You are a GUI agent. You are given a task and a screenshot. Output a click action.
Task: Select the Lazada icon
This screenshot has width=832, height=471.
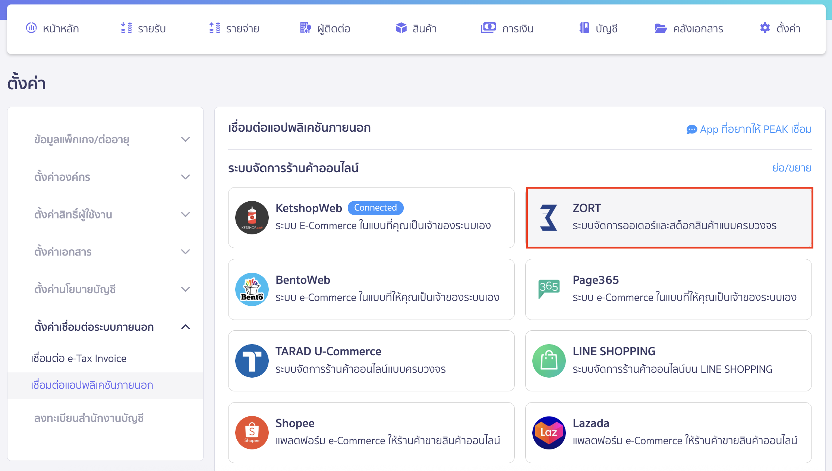coord(549,433)
